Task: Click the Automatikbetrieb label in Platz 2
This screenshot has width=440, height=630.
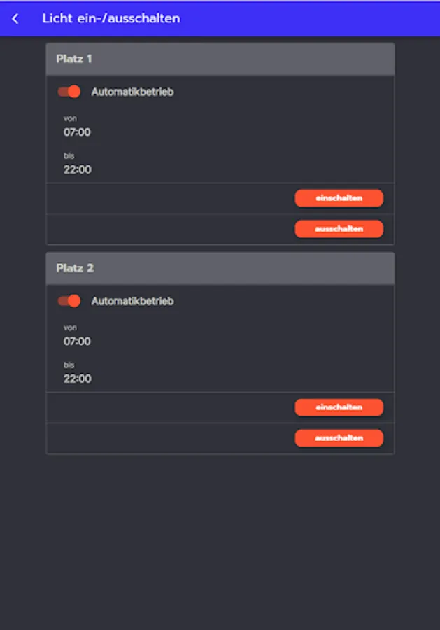Action: [x=132, y=301]
